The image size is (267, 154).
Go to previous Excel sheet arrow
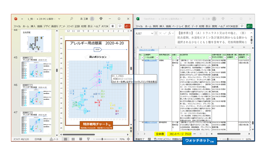click(138, 134)
